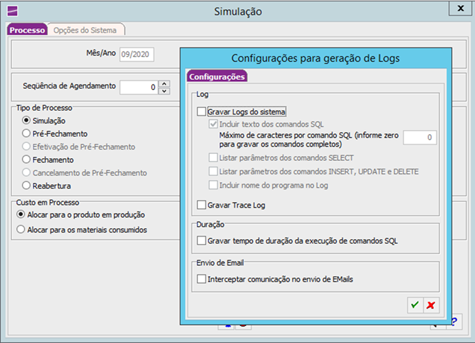Screen dimensions: 475x343
Task: Decrease Seqüência de Agendamento with down arrow
Action: pos(164,91)
